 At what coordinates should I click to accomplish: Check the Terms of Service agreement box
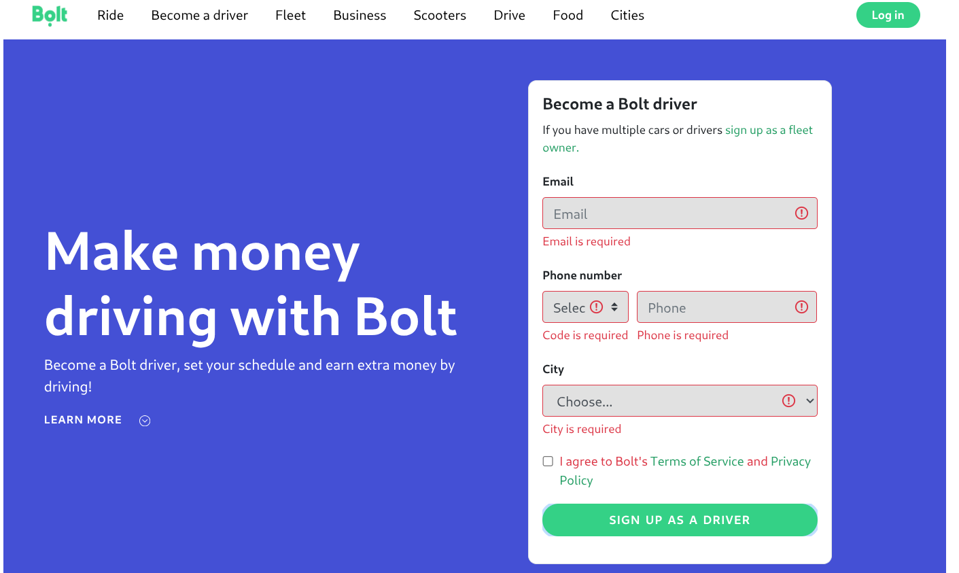pos(548,462)
